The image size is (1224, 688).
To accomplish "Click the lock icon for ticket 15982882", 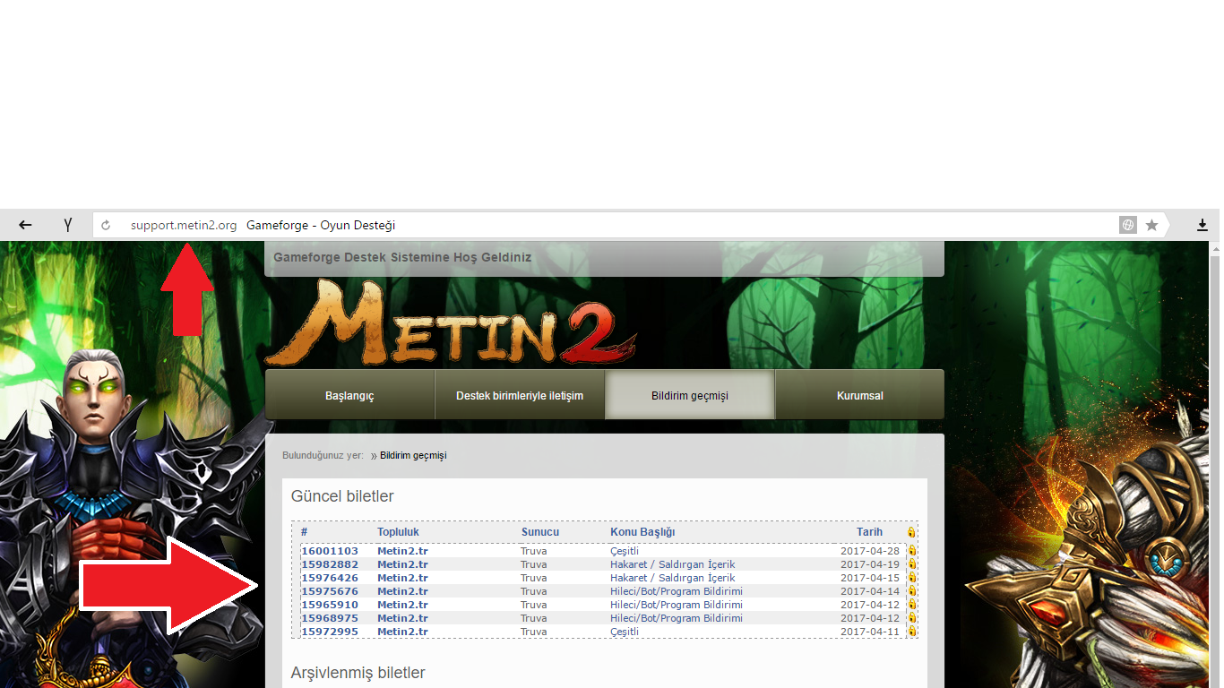I will [911, 564].
